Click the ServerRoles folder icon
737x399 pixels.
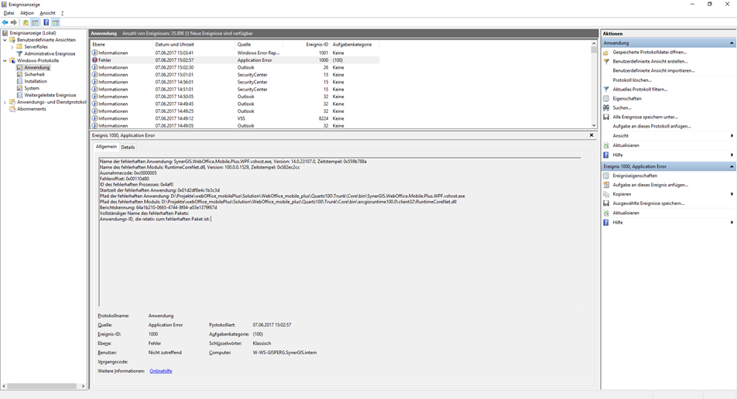pos(19,47)
